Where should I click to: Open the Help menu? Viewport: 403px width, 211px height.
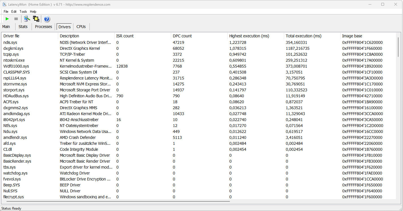coord(33,12)
